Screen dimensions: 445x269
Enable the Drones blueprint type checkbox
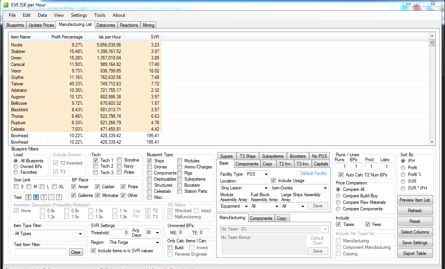pyautogui.click(x=150, y=167)
